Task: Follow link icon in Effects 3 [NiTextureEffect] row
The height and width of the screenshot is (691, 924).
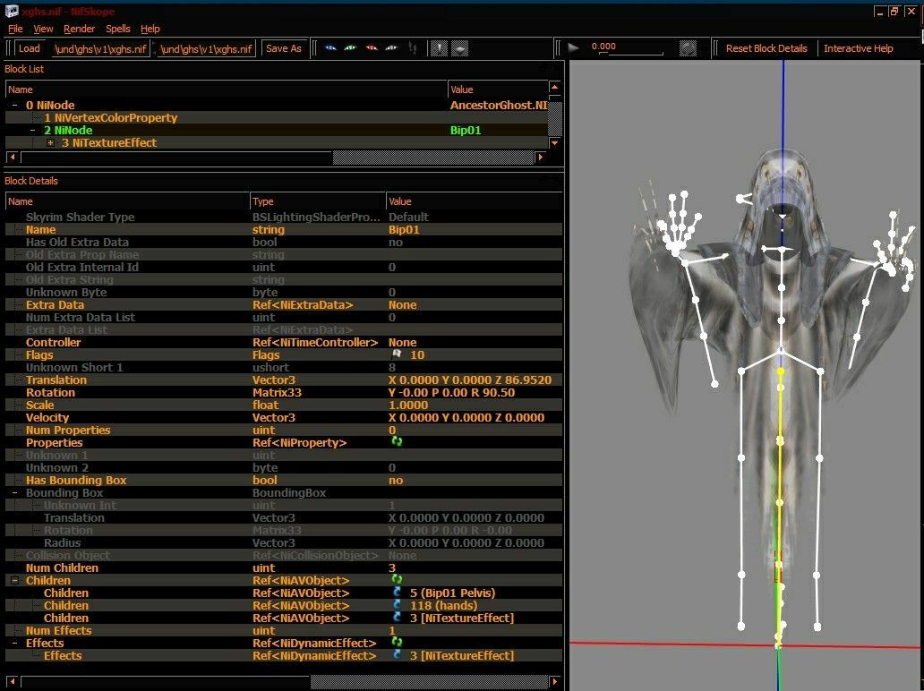Action: pos(397,655)
